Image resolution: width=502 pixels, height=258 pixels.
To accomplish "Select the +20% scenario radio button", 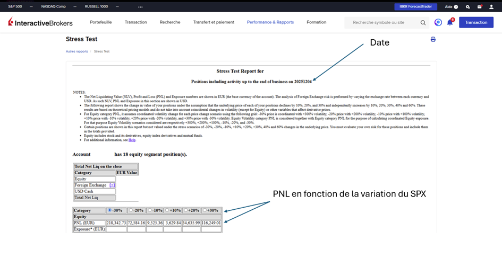I will click(186, 210).
